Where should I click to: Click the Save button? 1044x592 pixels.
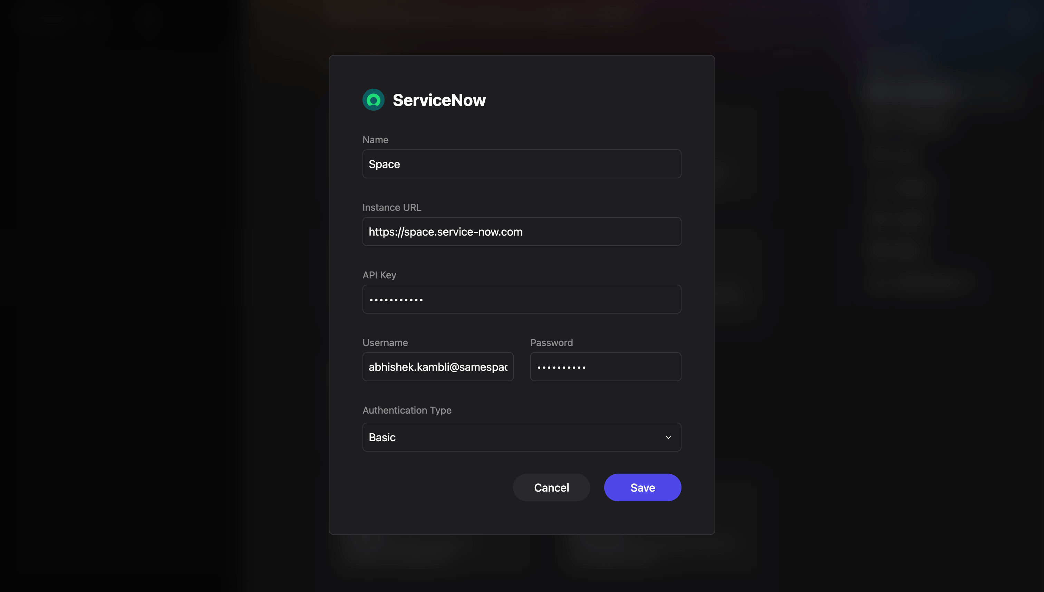coord(642,487)
